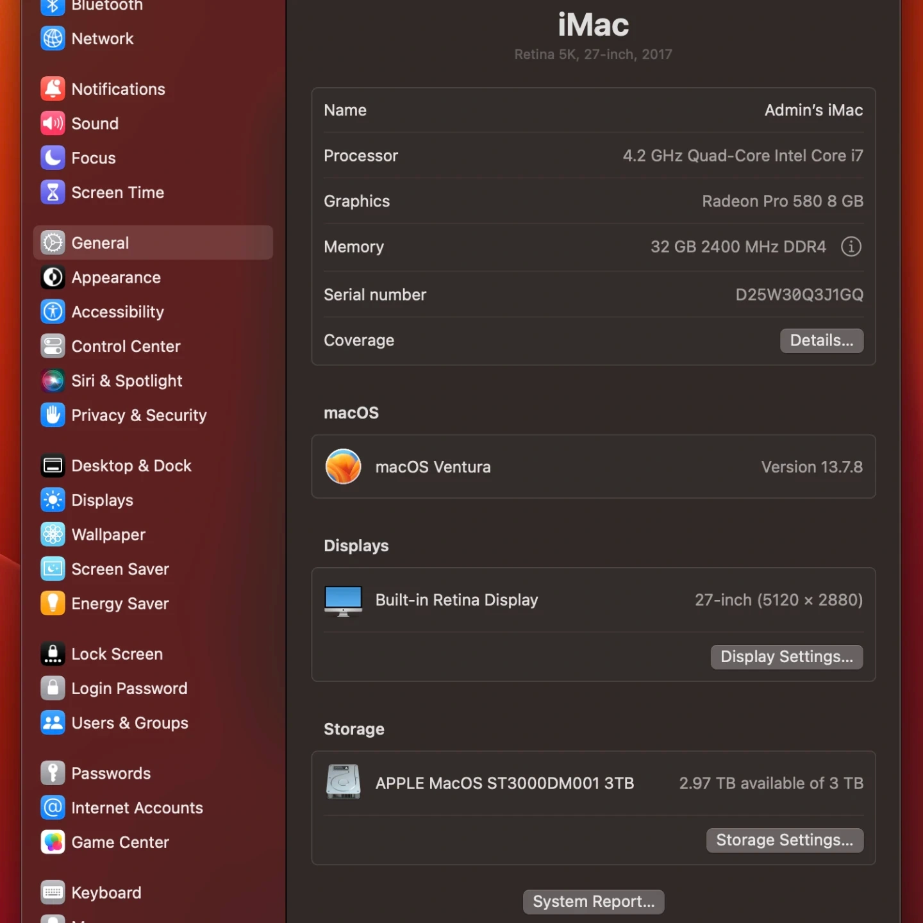Click the Siri & Spotlight icon
Screen dimensions: 923x923
[x=53, y=381]
